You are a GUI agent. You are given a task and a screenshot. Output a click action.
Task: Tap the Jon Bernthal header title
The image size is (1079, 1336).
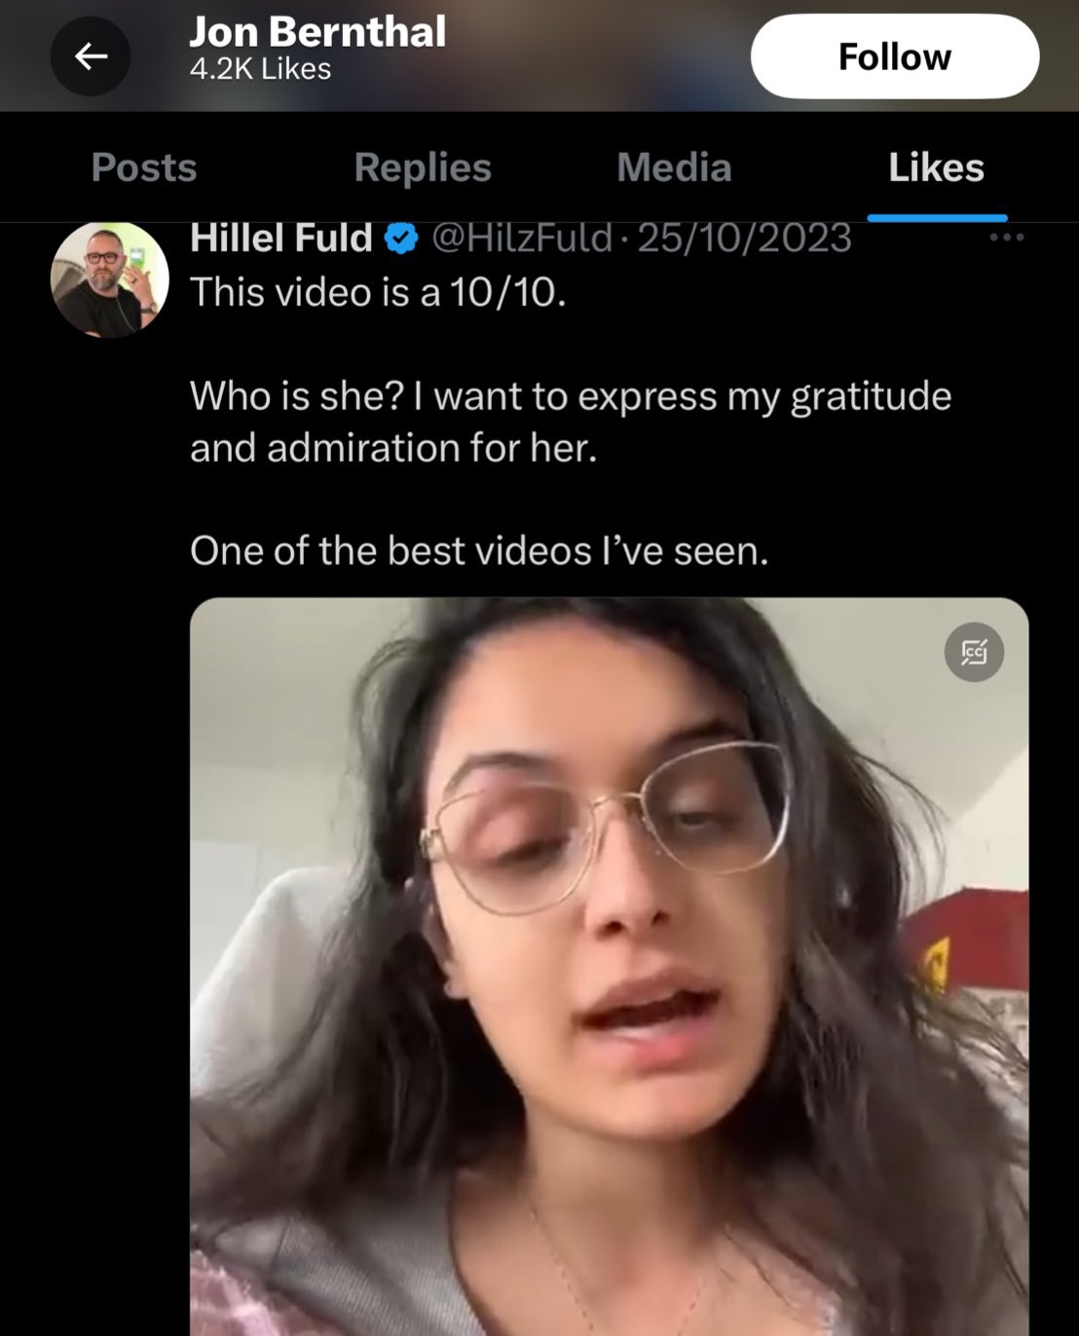[317, 32]
